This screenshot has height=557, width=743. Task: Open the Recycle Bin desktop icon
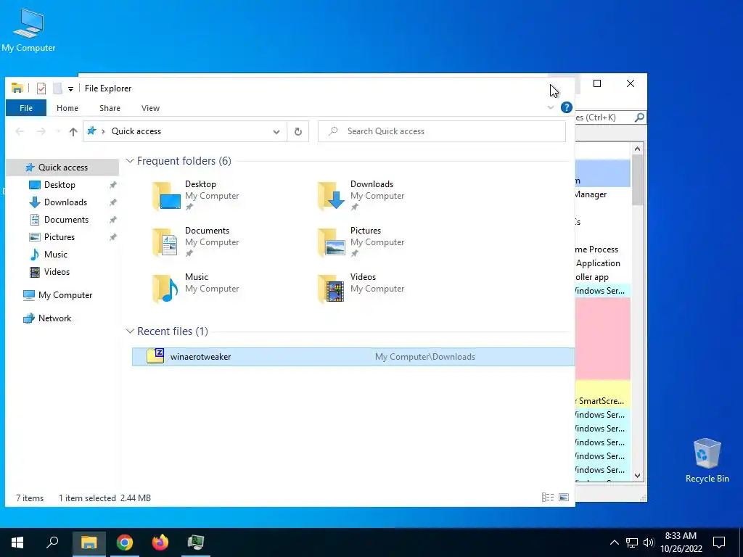click(x=707, y=460)
